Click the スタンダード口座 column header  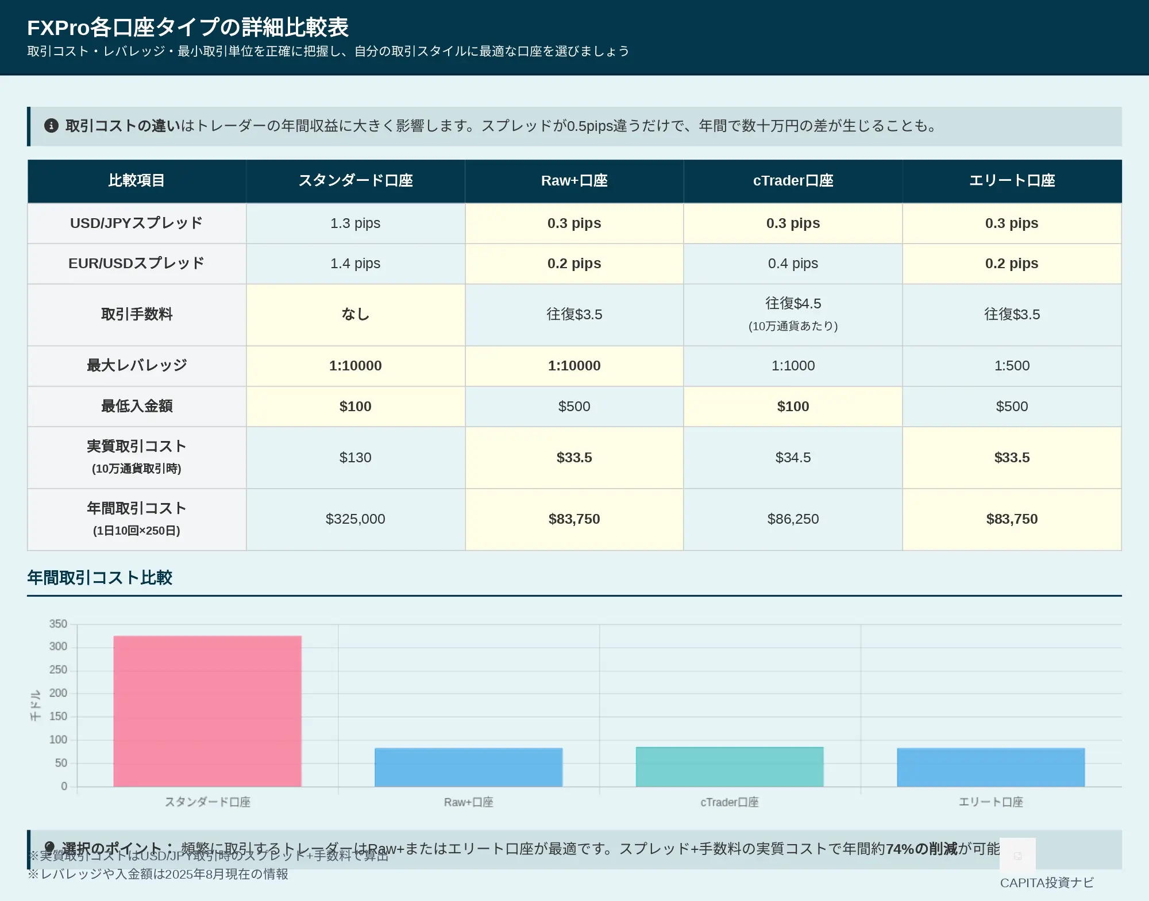(356, 181)
